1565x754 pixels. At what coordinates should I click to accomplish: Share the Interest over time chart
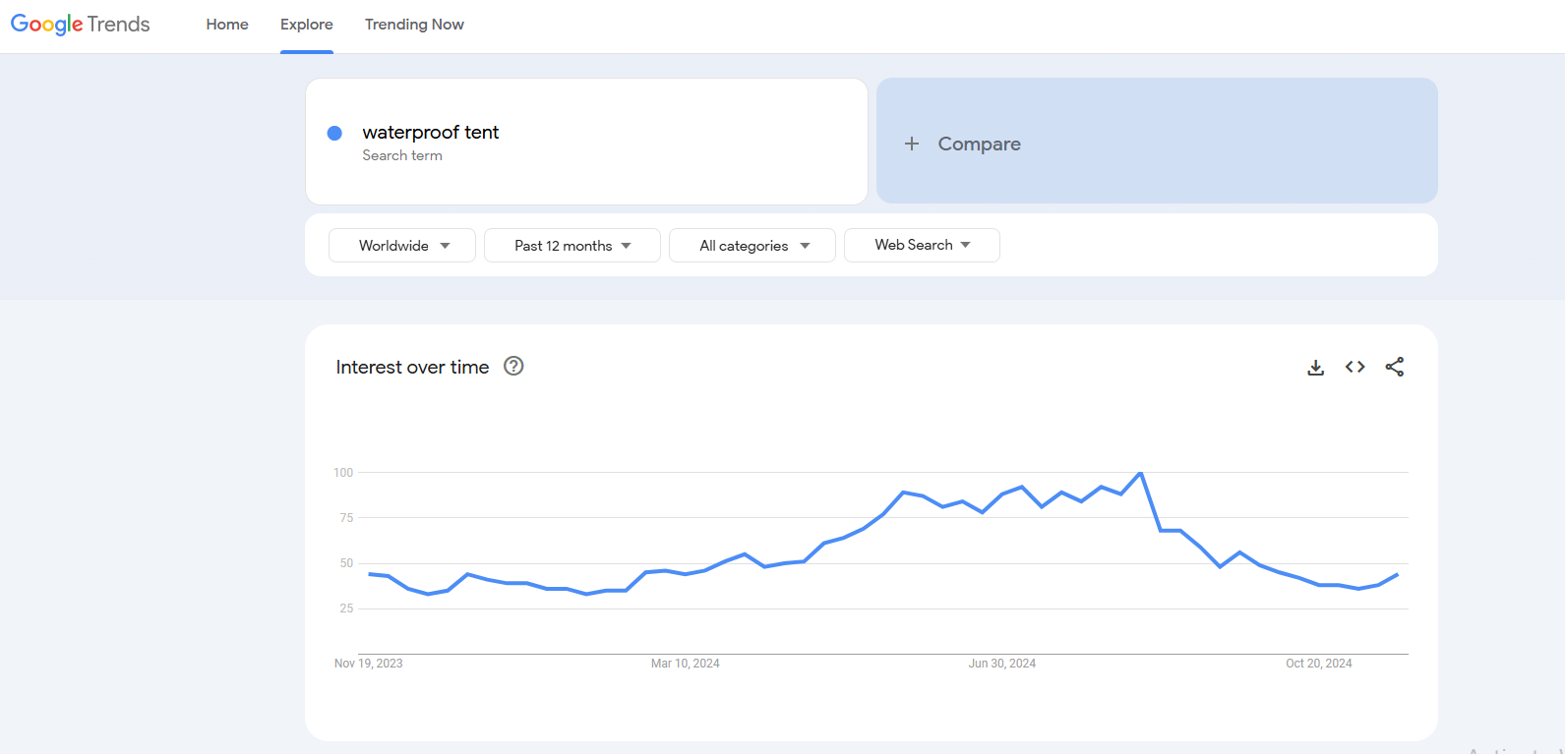[x=1395, y=367]
